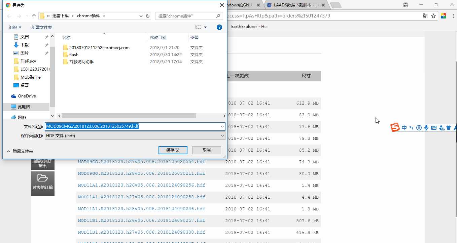The height and width of the screenshot is (243, 457).
Task: Open the 加载/保存搜索 sidebar button
Action: (43, 163)
